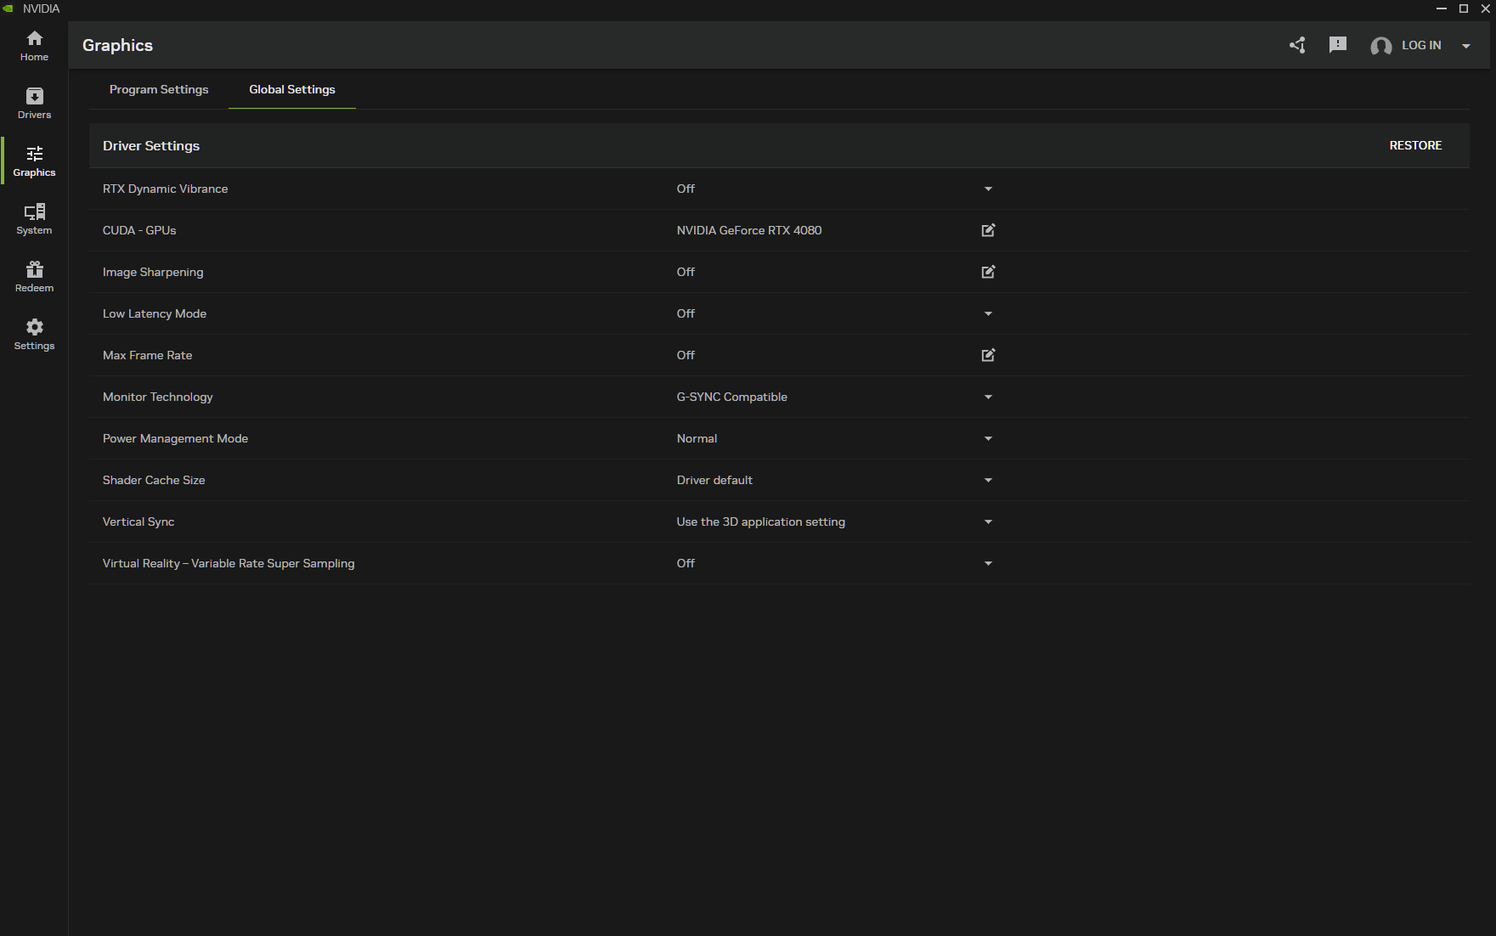
Task: Edit the Image Sharpening setting
Action: (x=988, y=272)
